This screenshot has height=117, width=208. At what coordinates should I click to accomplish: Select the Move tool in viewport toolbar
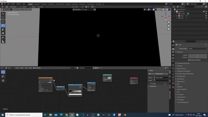pos(3,22)
